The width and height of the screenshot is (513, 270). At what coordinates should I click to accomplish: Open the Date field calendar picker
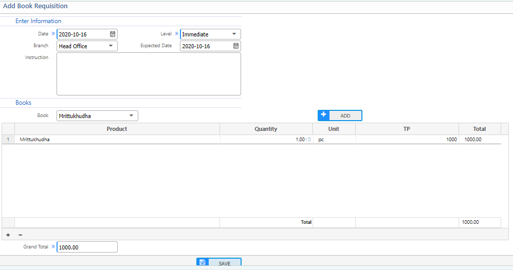(113, 34)
